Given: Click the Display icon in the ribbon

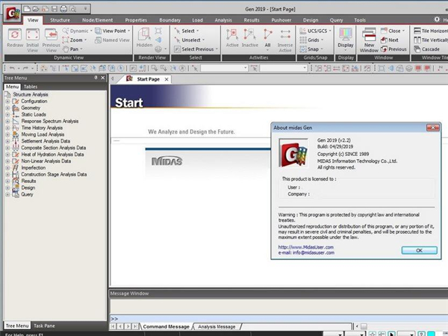Looking at the screenshot, I should pos(345,36).
